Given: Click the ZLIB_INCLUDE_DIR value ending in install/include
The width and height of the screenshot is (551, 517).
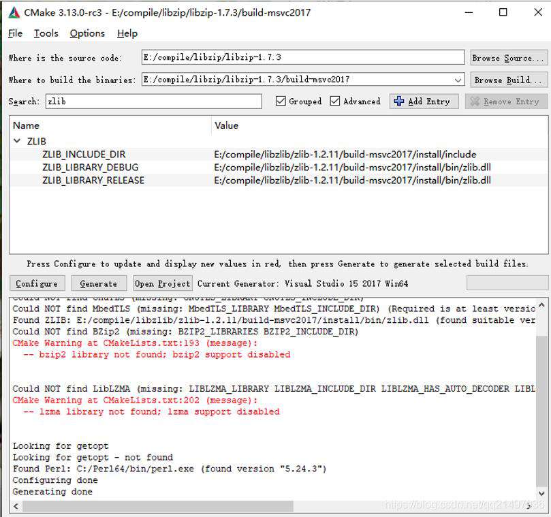Looking at the screenshot, I should (x=345, y=155).
